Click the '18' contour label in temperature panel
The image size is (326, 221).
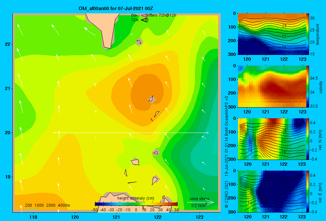coord(284,48)
